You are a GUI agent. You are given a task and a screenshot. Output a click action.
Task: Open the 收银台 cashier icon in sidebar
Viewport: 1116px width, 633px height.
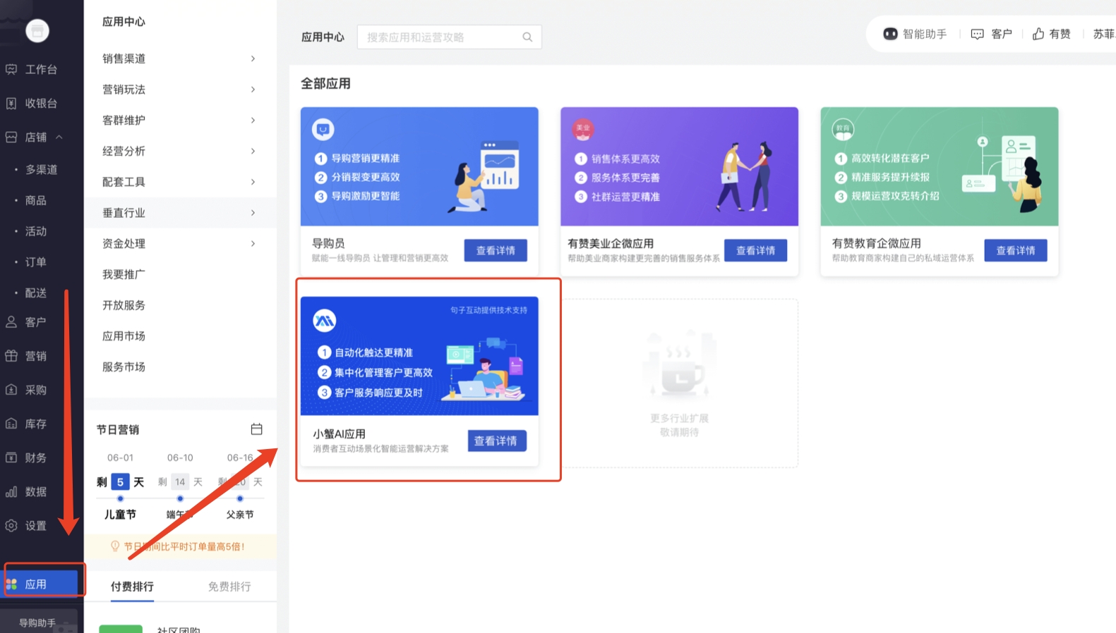(11, 103)
